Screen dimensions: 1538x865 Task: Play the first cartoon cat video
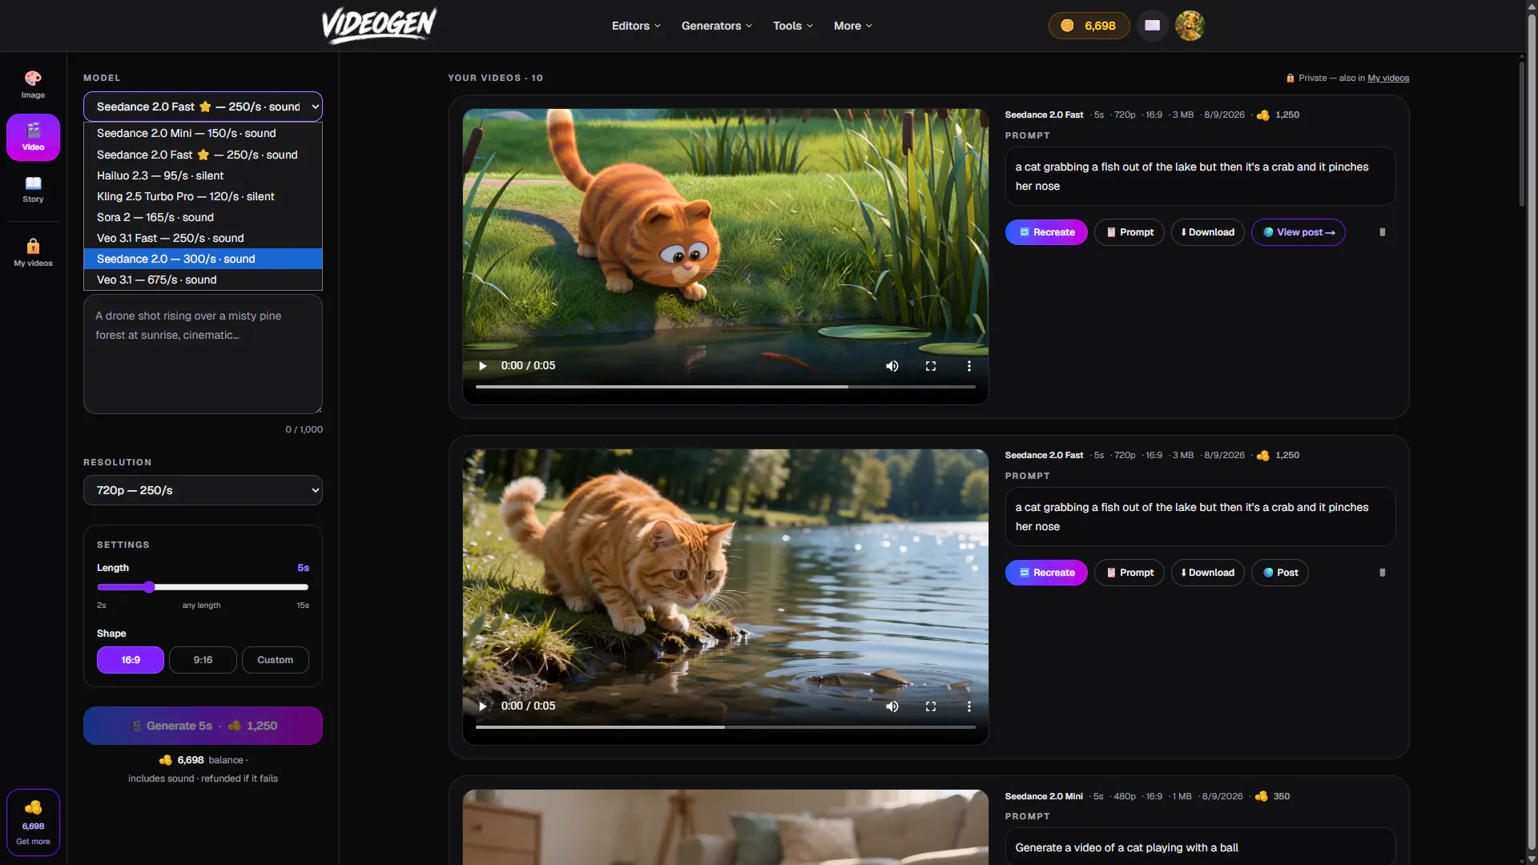(482, 366)
